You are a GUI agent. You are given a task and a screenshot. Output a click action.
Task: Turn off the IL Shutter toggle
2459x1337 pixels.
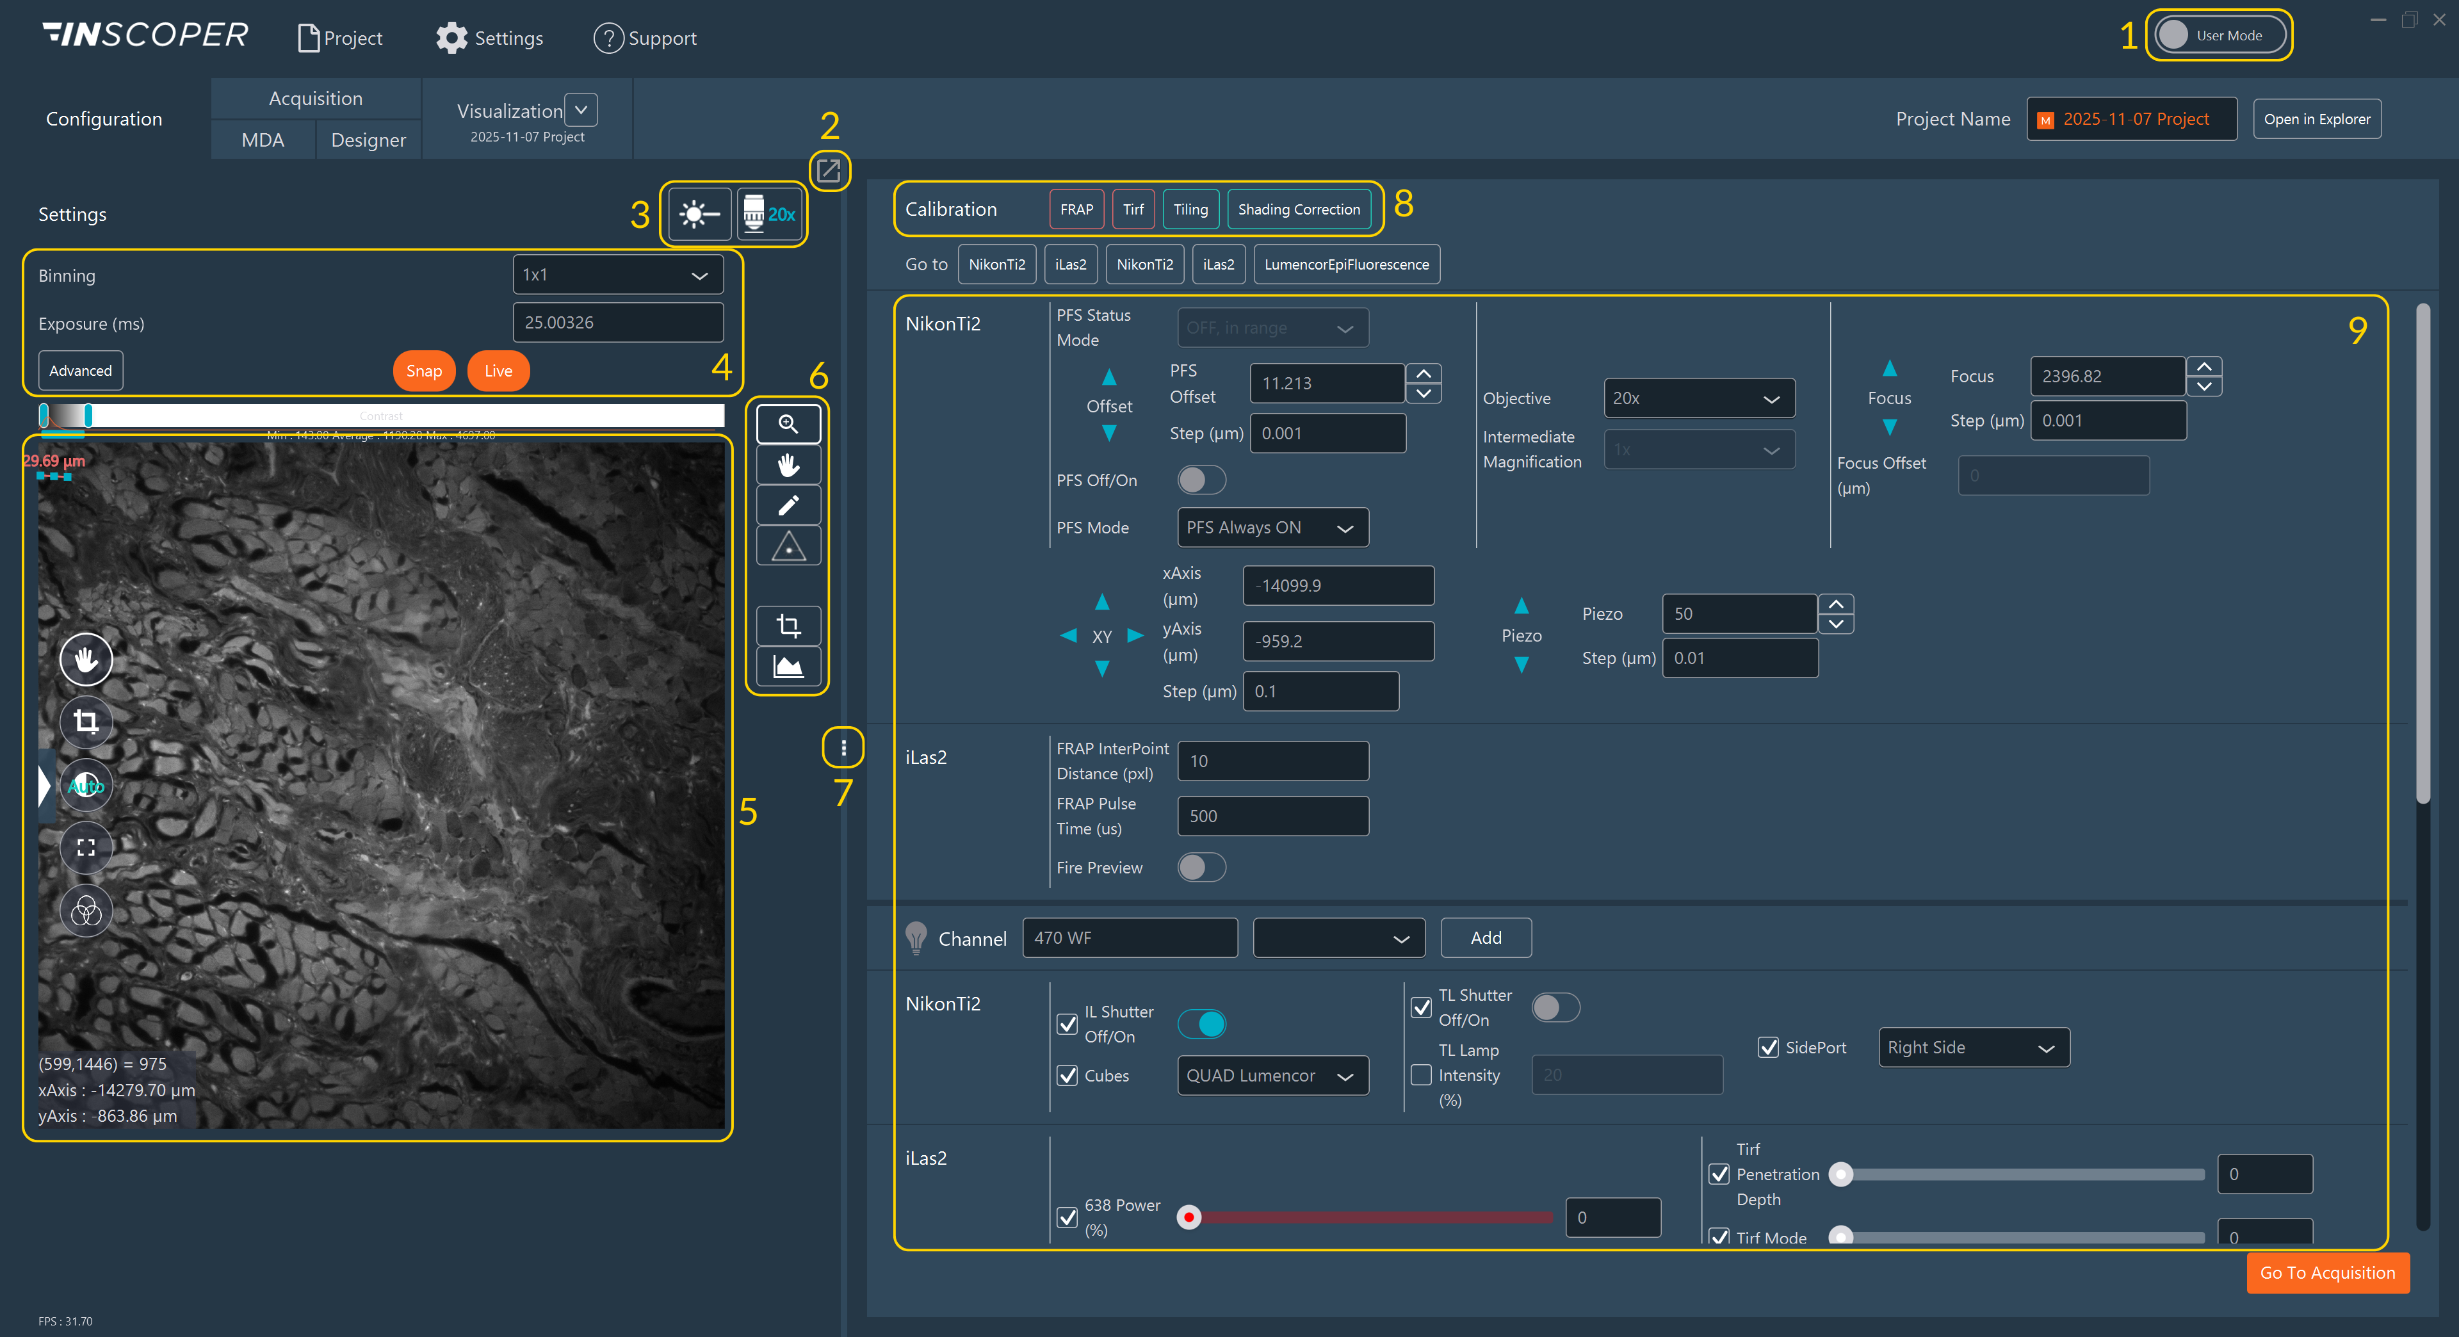[x=1202, y=1024]
